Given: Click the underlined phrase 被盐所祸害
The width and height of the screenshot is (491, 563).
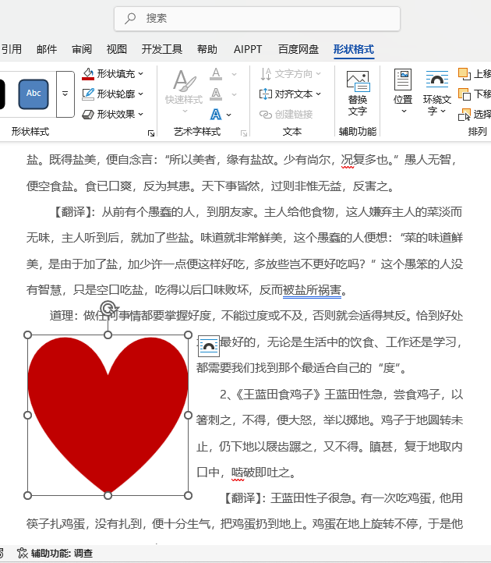Looking at the screenshot, I should coord(312,290).
